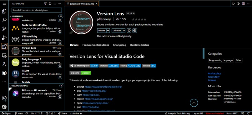The width and height of the screenshot is (252, 115).
Task: Open the hamburger application menu
Action: coord(4,4)
